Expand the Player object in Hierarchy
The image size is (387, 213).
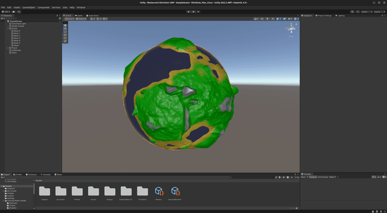point(8,48)
